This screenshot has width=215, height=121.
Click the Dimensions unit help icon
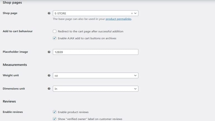click(x=49, y=89)
